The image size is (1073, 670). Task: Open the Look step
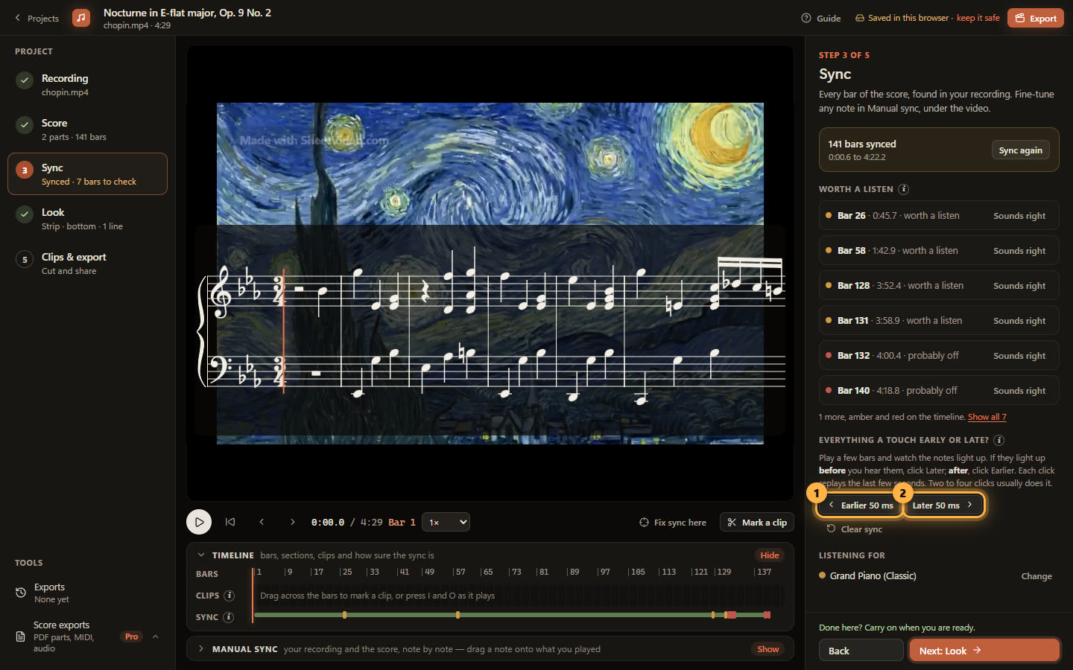(x=87, y=218)
